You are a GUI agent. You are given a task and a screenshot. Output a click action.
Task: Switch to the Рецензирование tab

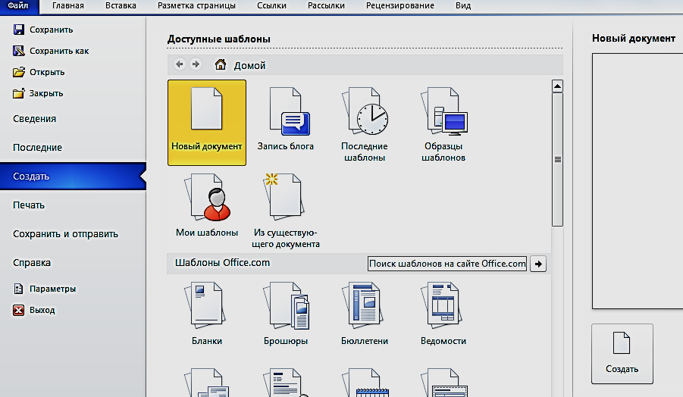click(x=399, y=5)
